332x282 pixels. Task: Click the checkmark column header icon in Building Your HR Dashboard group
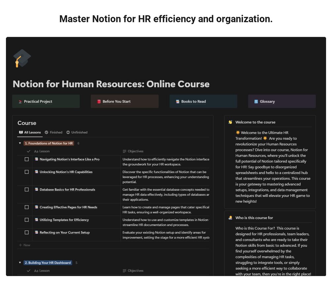pyautogui.click(x=28, y=271)
